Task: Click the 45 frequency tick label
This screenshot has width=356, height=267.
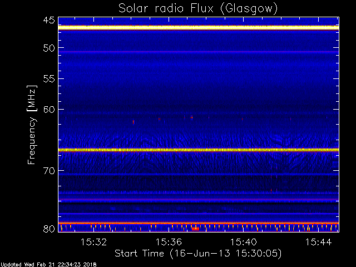Action: tap(49, 20)
